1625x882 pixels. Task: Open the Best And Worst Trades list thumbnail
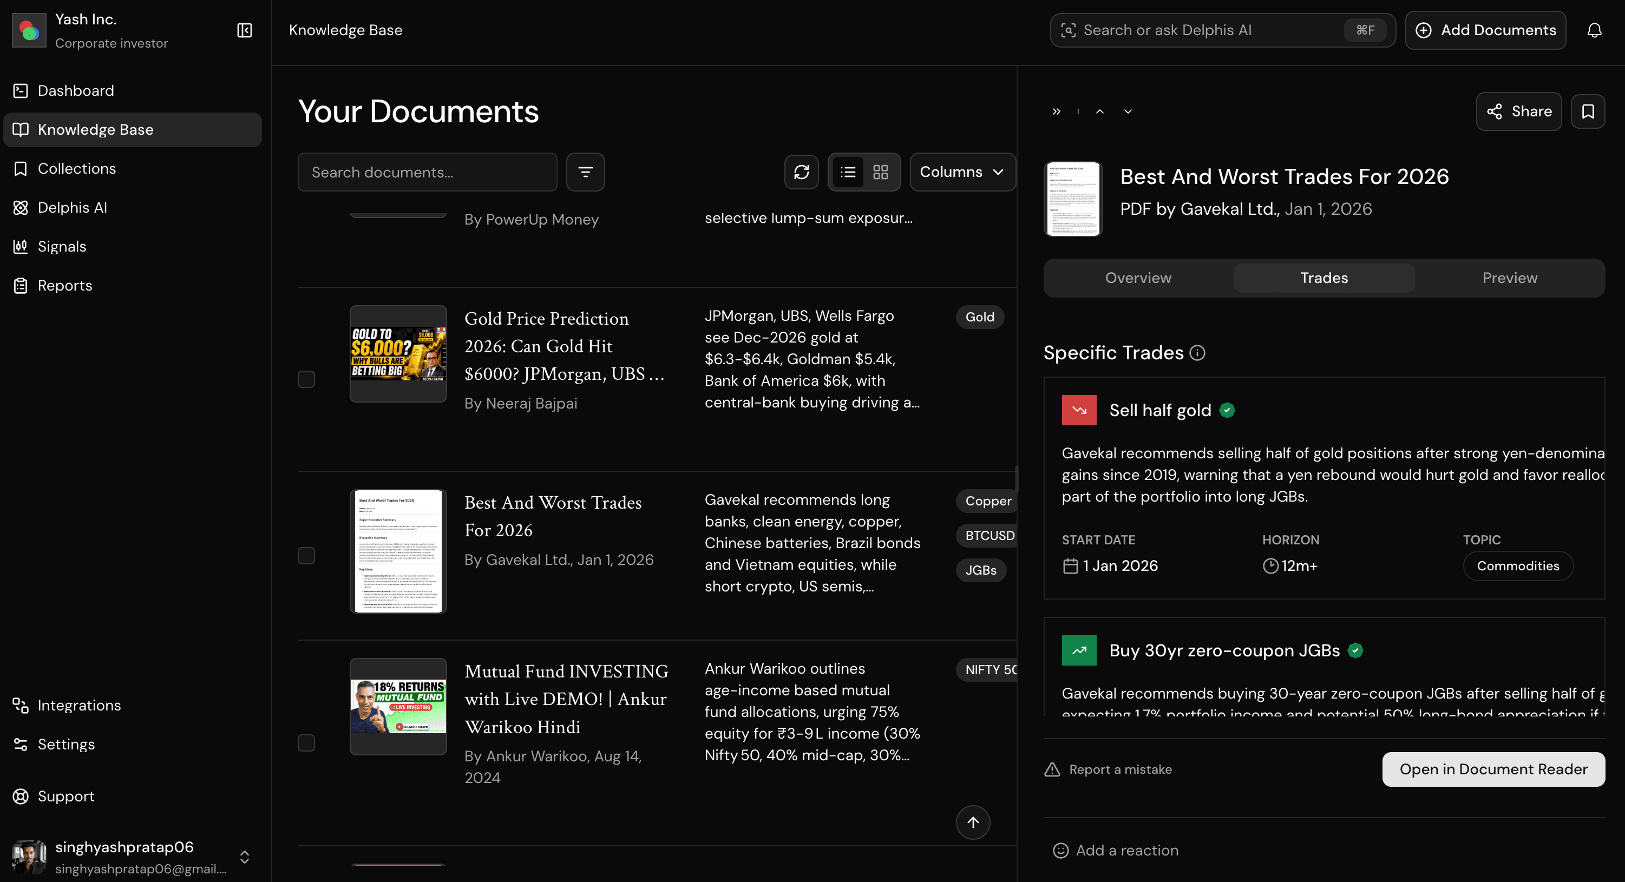tap(398, 551)
